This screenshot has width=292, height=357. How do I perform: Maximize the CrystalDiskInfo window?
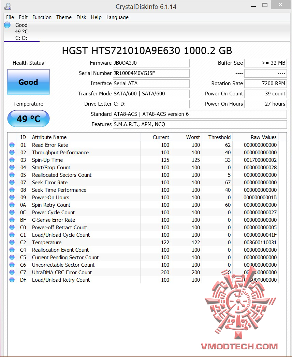265,5
